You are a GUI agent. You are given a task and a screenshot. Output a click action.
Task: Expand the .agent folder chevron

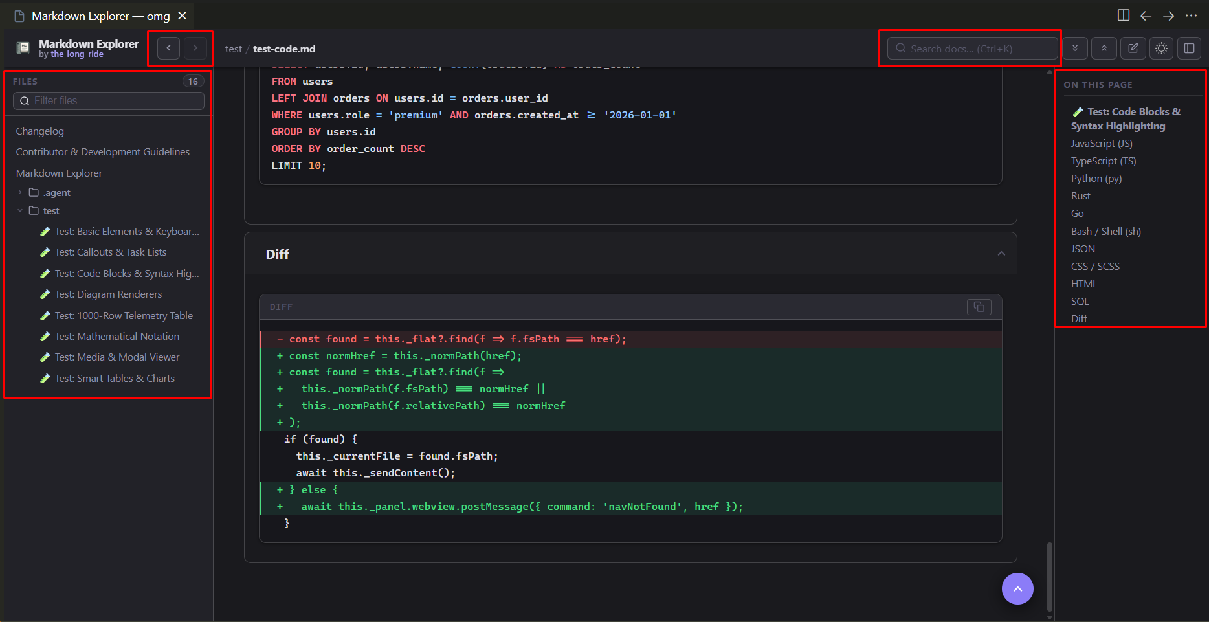[x=20, y=192]
